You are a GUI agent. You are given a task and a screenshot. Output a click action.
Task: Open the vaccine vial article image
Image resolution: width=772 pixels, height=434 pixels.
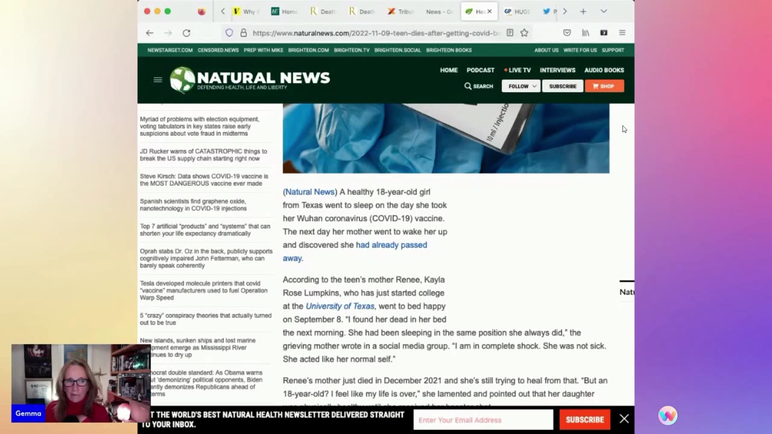click(446, 138)
